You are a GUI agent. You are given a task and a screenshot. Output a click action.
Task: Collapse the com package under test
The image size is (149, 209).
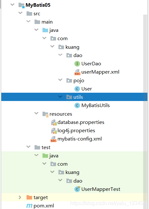tap(44, 163)
